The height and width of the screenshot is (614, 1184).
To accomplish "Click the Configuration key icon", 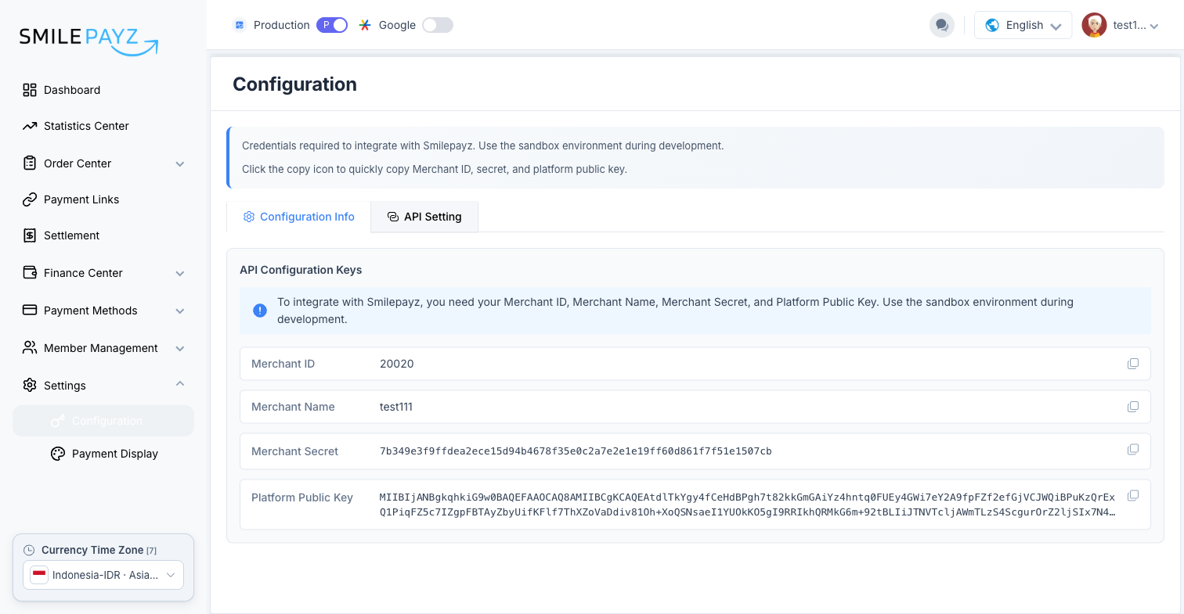I will [58, 421].
